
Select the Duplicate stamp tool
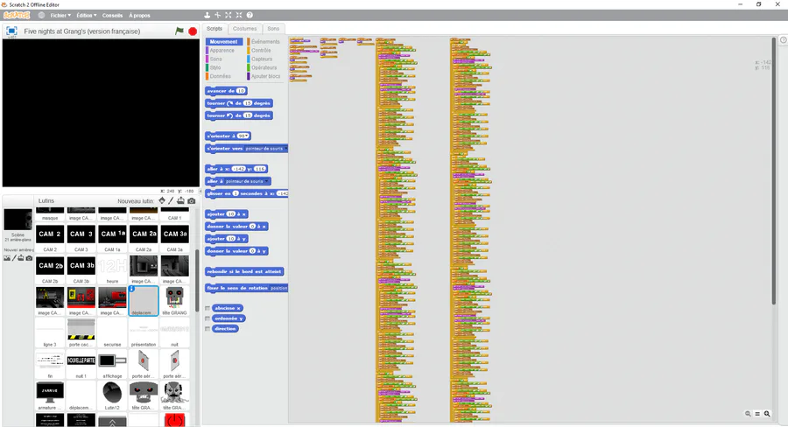[207, 15]
